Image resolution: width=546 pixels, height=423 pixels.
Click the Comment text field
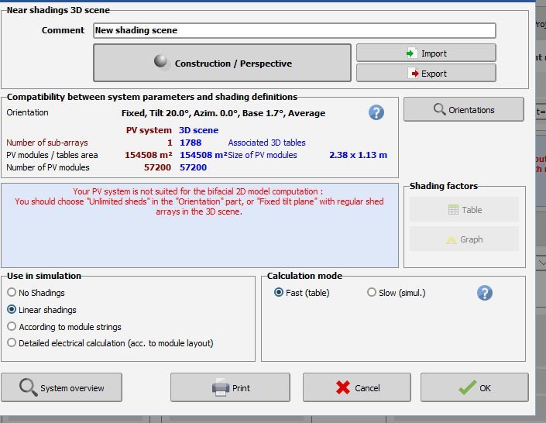(x=294, y=31)
